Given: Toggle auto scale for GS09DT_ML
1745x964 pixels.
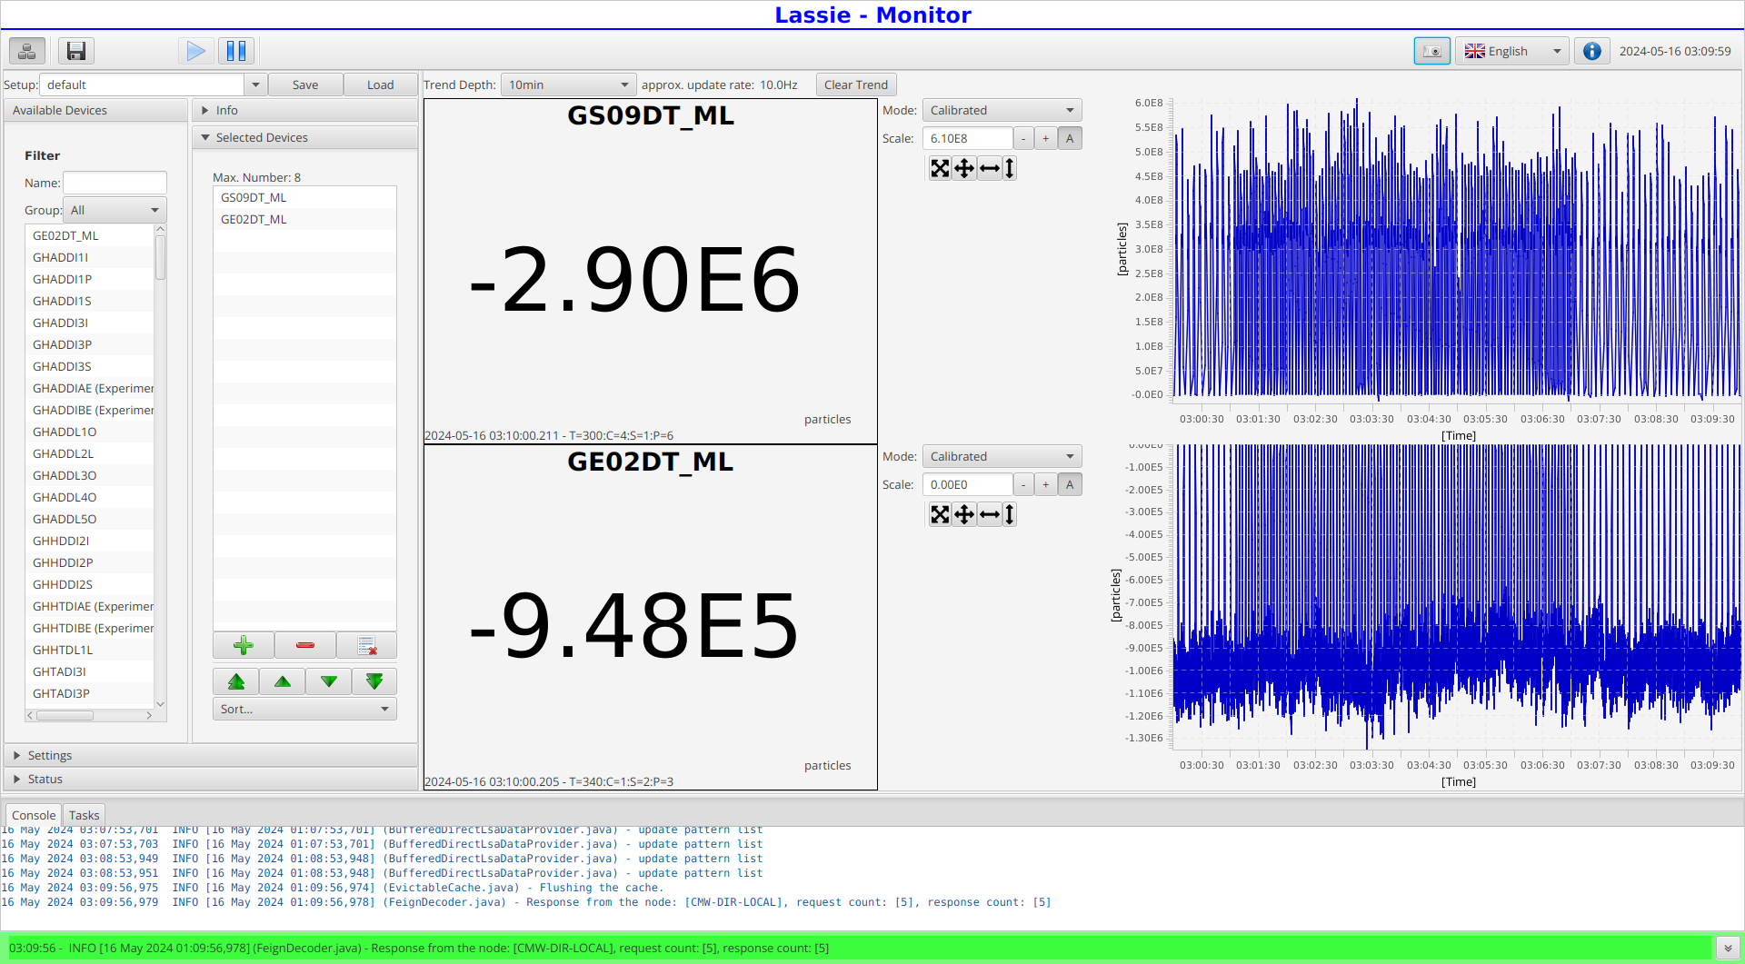Looking at the screenshot, I should [1070, 138].
